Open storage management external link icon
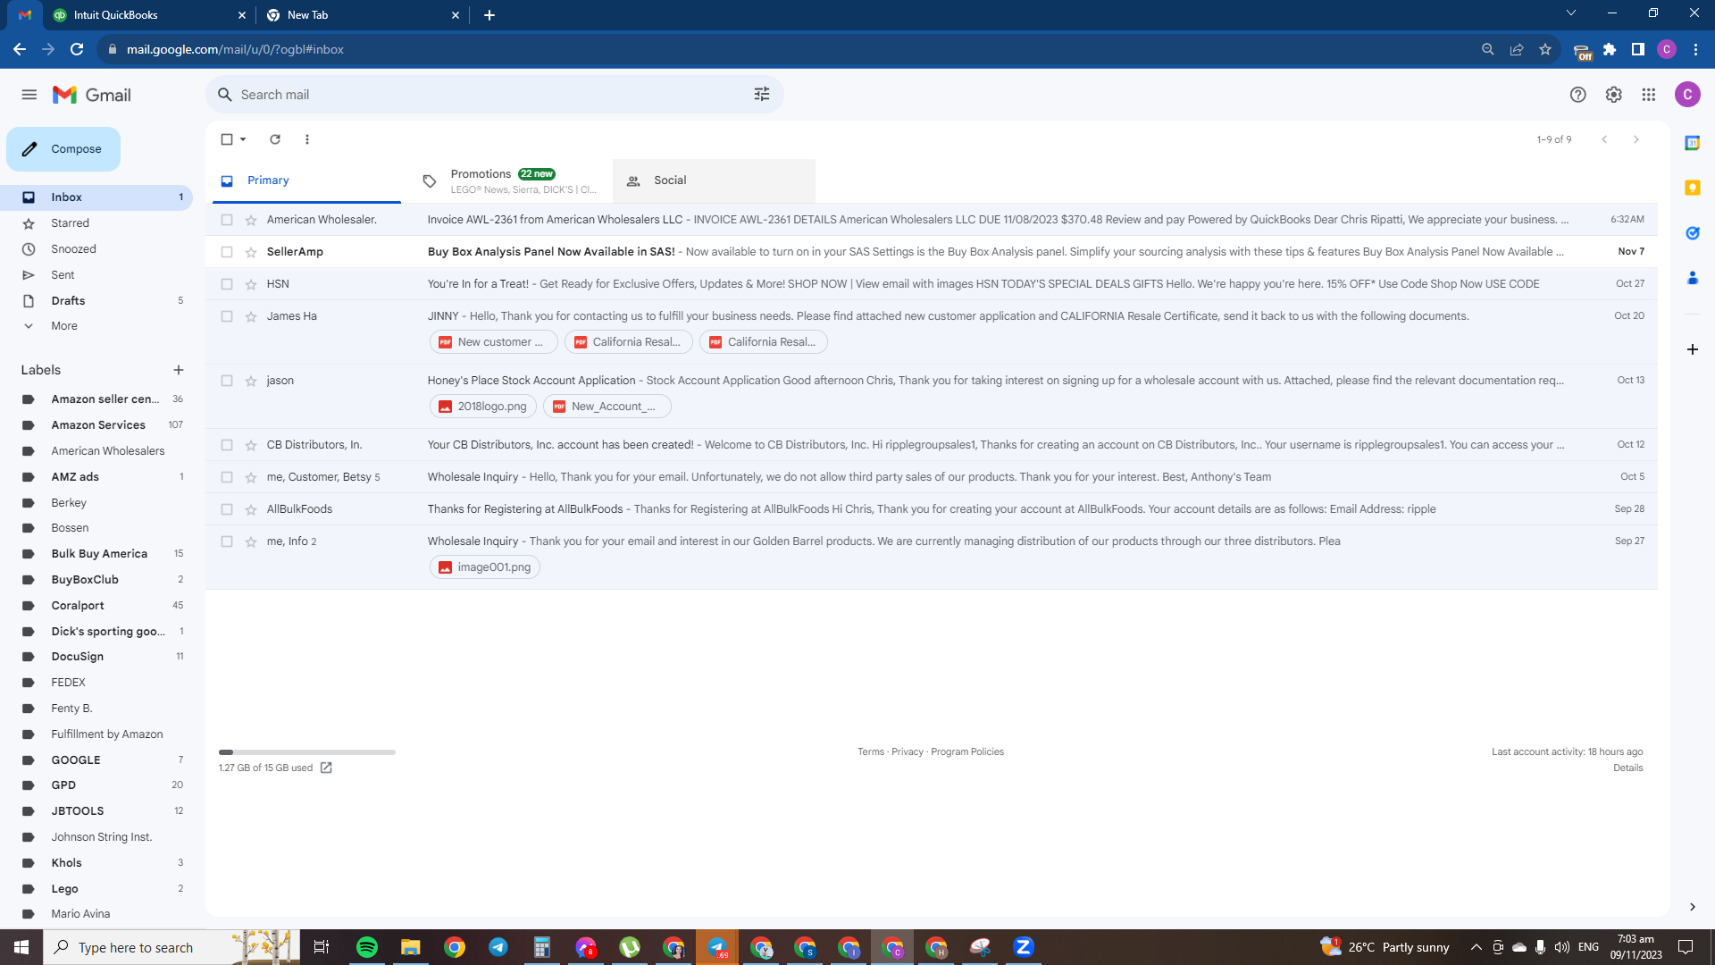 [x=326, y=768]
